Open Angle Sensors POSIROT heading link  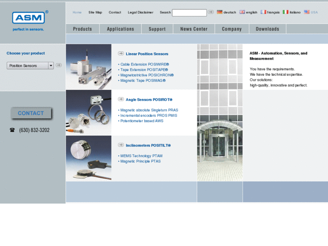[x=149, y=100]
